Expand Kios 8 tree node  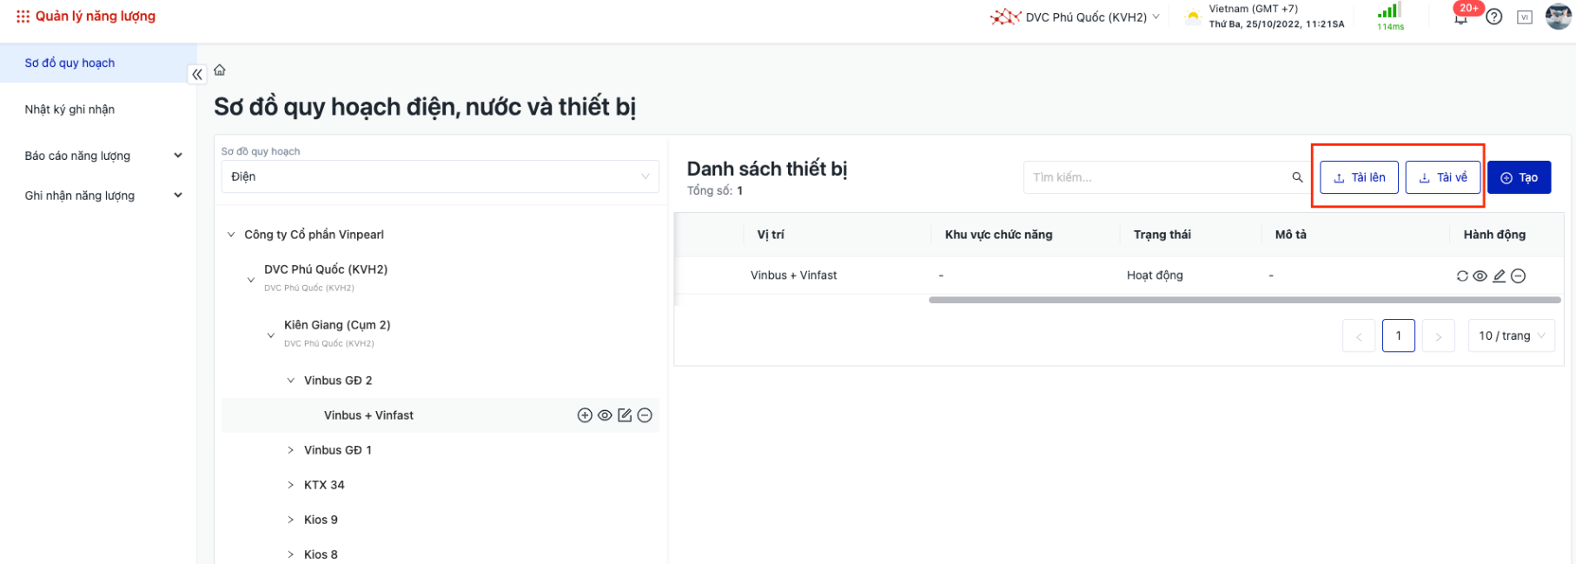[291, 554]
